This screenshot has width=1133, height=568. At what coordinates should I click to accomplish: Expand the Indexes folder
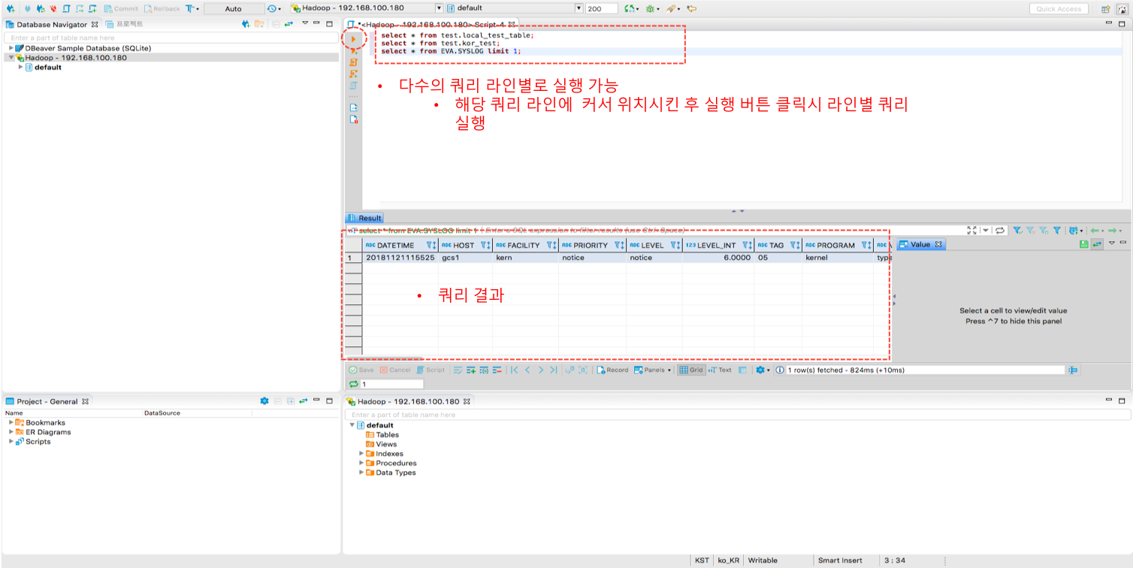click(x=361, y=454)
